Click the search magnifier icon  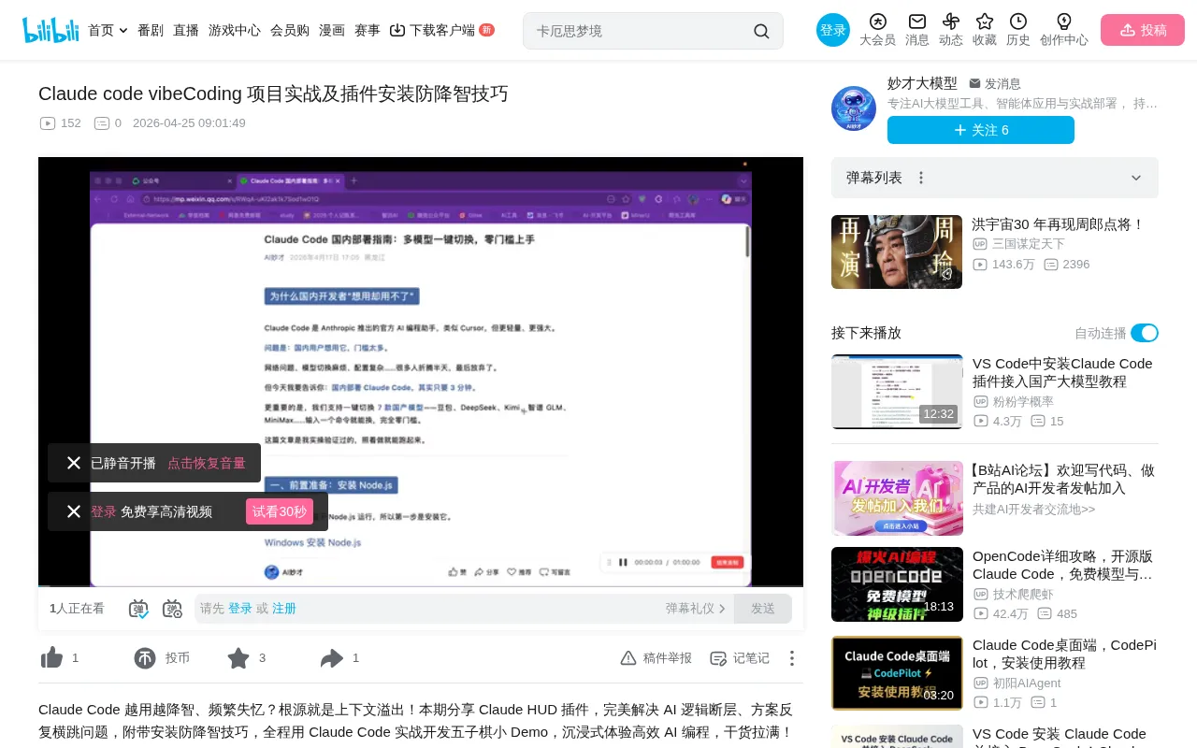[761, 31]
